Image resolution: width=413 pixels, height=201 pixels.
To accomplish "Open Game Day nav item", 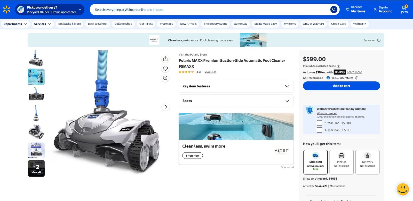I will [241, 24].
